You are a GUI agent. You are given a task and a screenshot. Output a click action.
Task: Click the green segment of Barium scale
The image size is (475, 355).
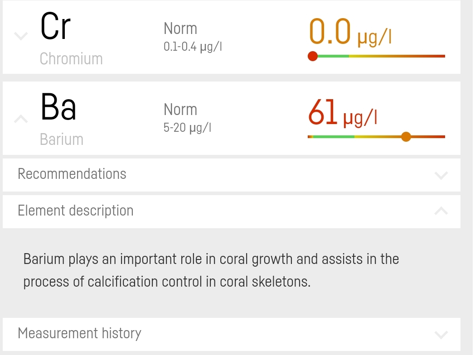[x=333, y=137]
